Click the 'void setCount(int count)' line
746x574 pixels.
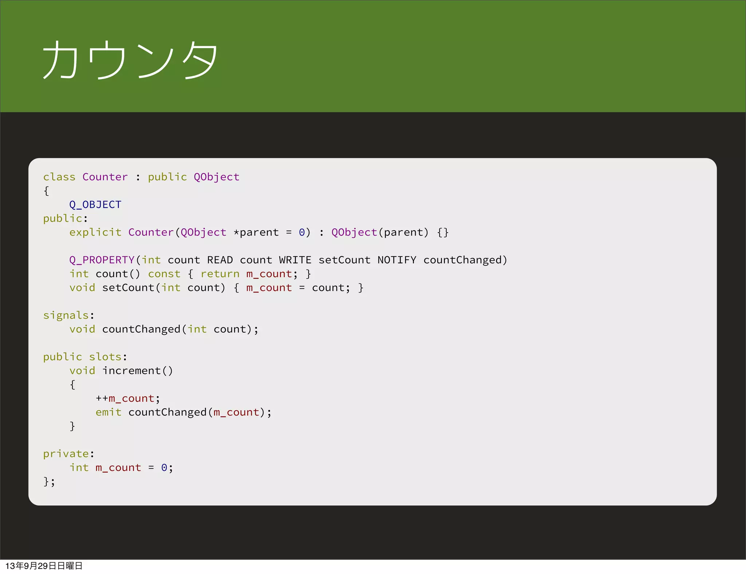point(216,288)
